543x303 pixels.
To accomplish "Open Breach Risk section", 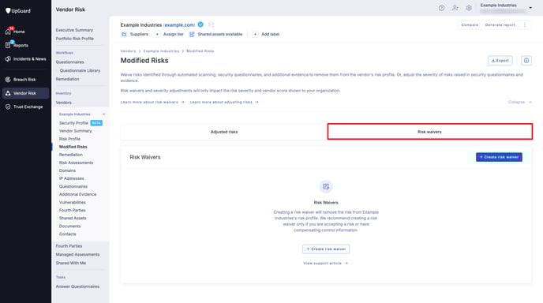I will coord(21,79).
